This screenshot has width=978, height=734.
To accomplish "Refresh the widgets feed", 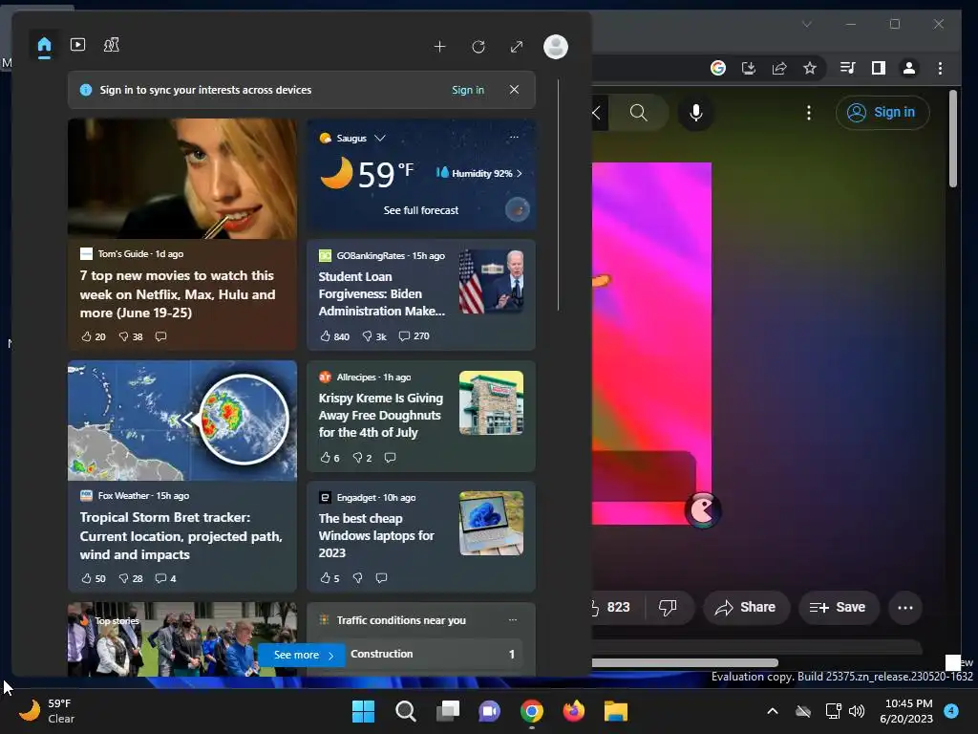I will pos(478,47).
